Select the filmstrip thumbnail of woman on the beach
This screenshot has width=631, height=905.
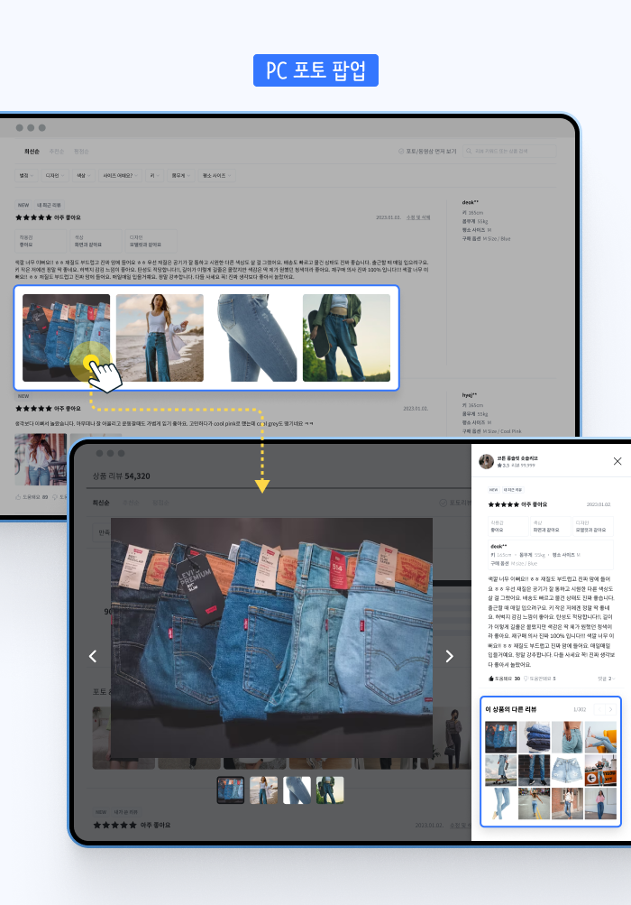(x=263, y=790)
